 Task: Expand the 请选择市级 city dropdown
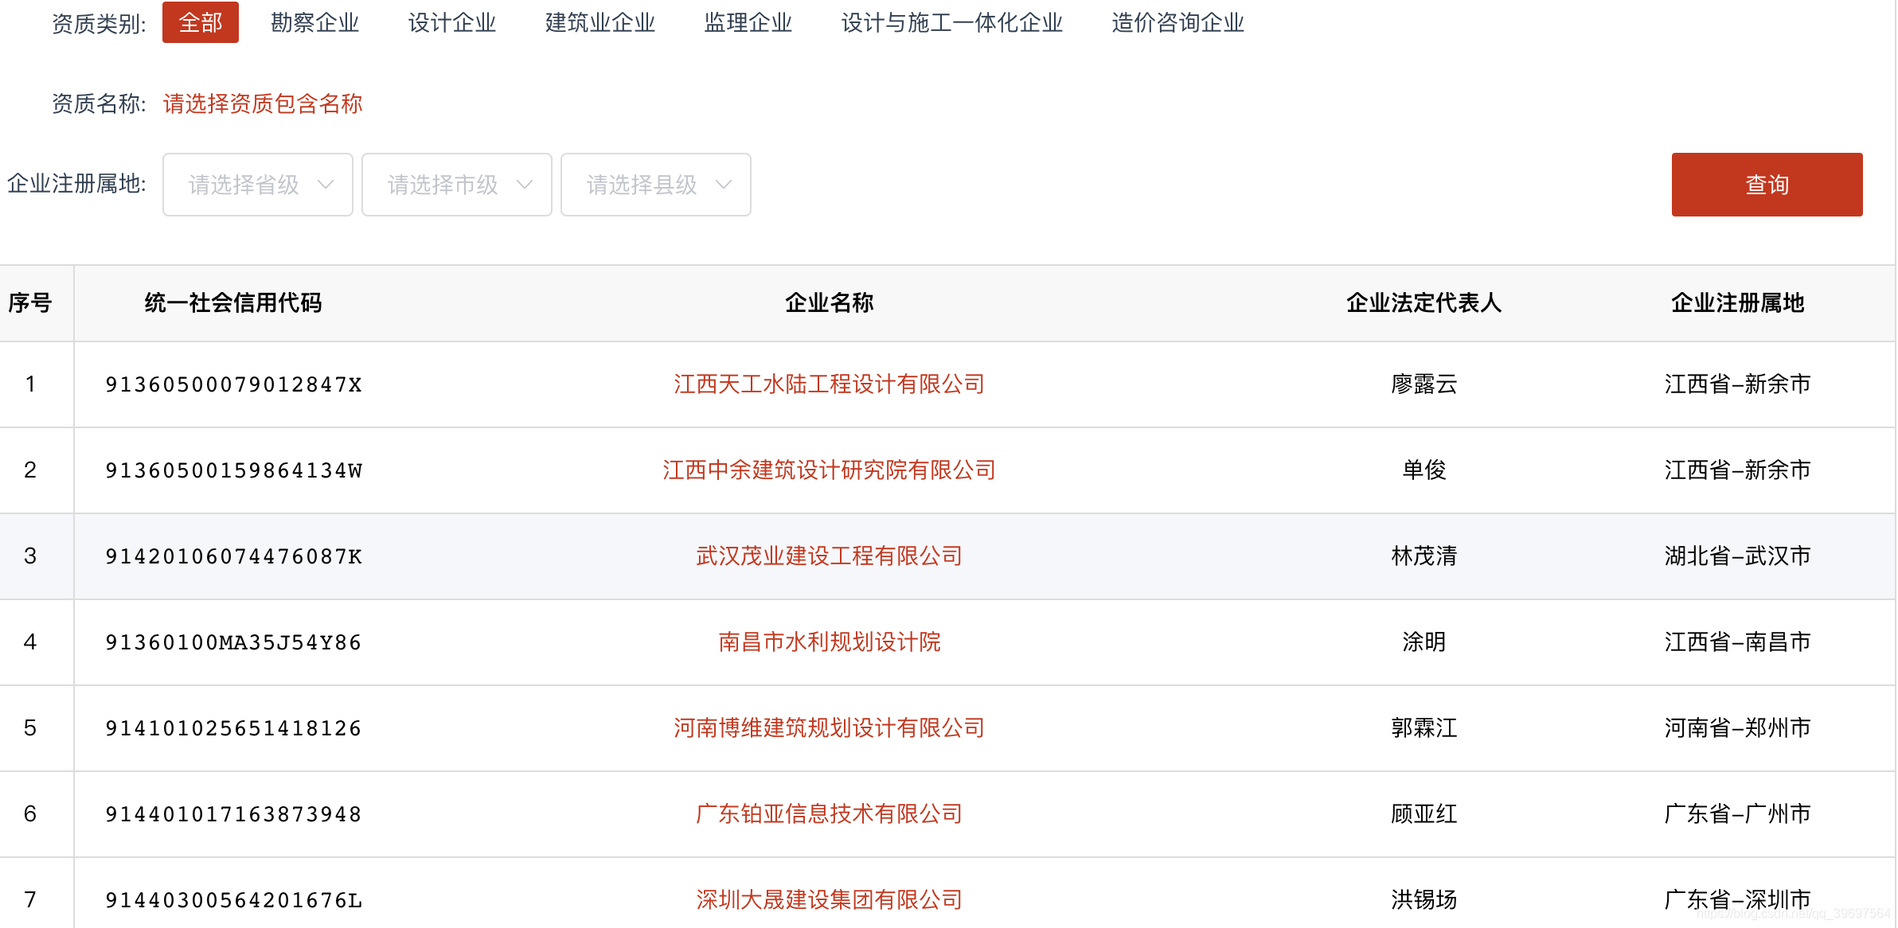tap(456, 185)
